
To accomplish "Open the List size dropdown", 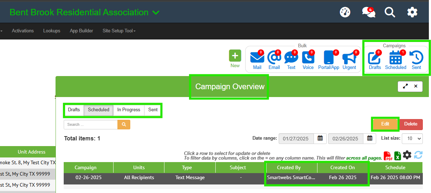I will (412, 139).
